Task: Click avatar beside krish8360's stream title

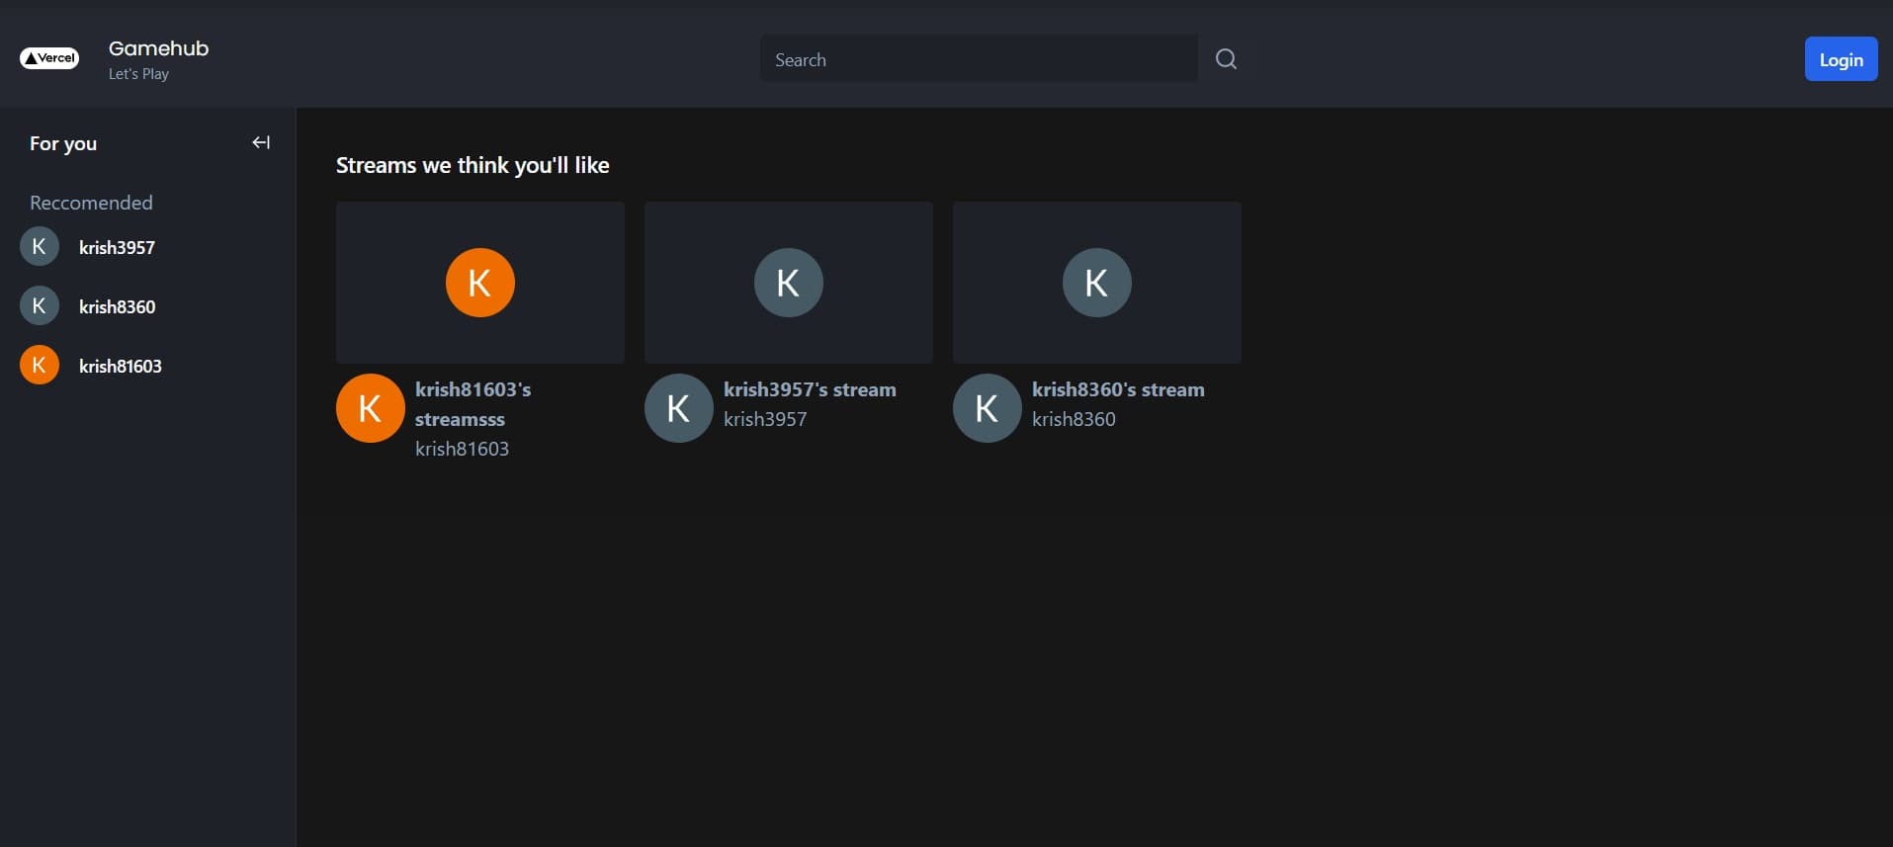Action: pos(987,408)
